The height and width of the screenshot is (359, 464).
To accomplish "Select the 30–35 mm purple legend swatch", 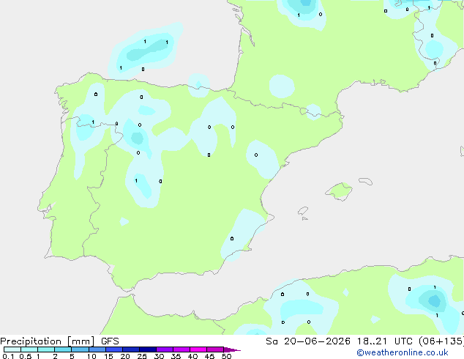I will [164, 349].
